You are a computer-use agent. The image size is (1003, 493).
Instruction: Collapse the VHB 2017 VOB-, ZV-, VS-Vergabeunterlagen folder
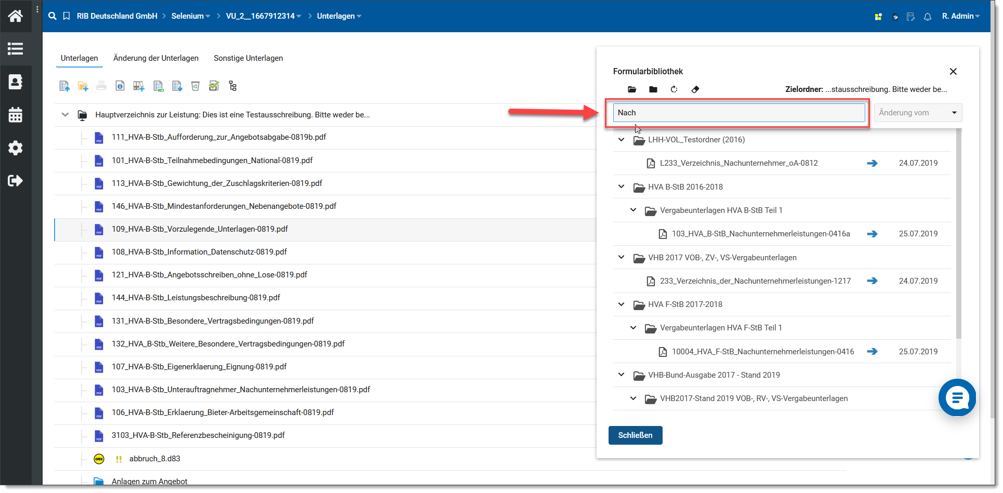coord(622,258)
